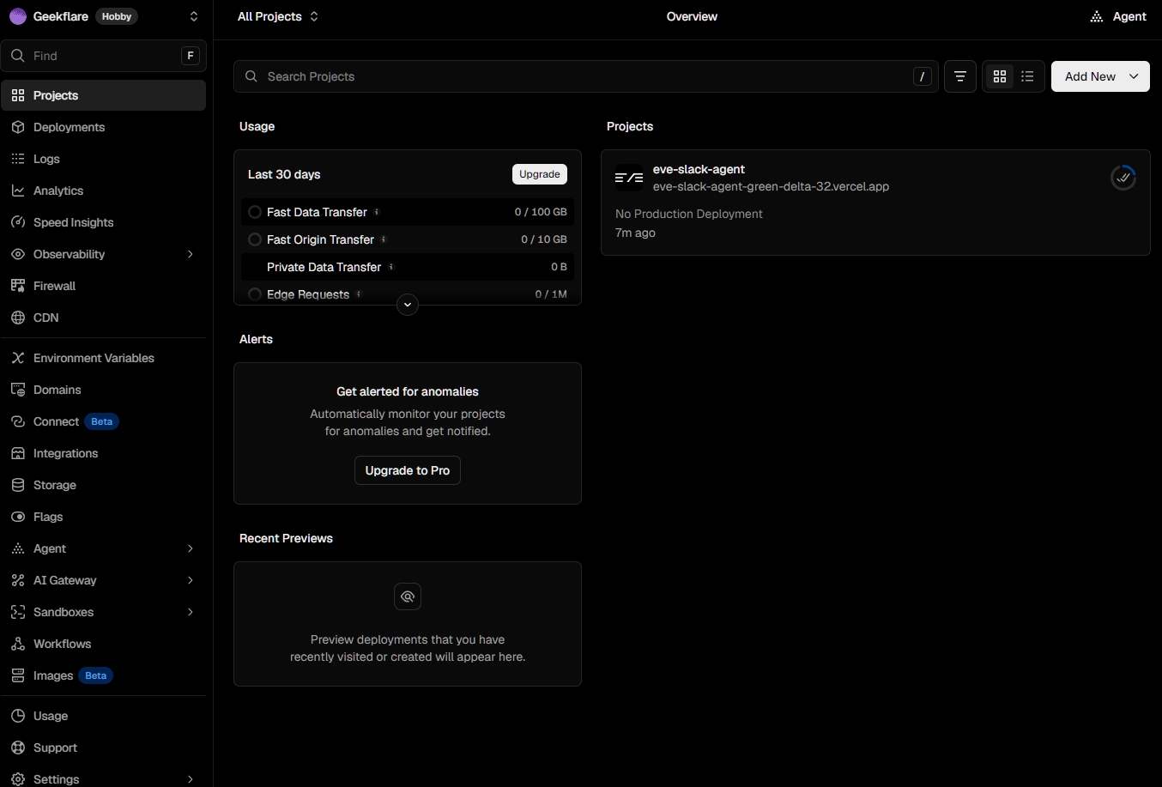Click the CDN globe icon
This screenshot has width=1162, height=787.
(x=18, y=318)
